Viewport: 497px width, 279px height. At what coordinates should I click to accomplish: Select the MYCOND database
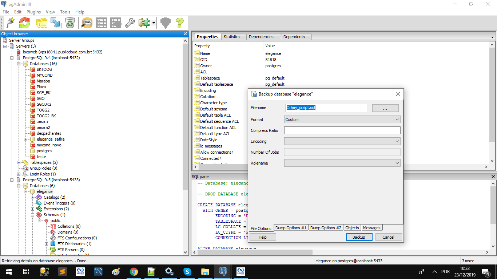coord(44,75)
